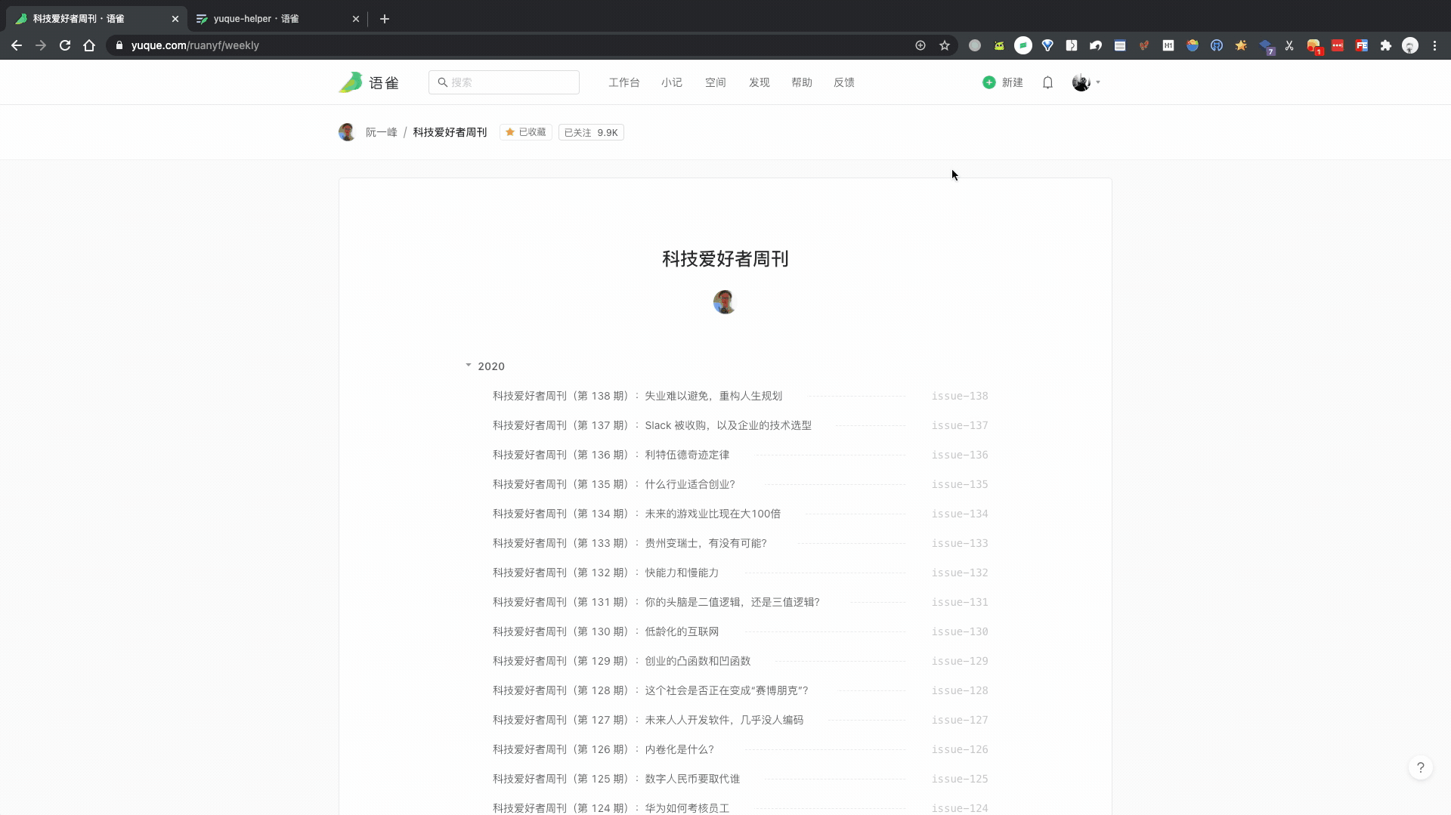Toggle following with the 已关注 9.9K button

[x=591, y=132]
